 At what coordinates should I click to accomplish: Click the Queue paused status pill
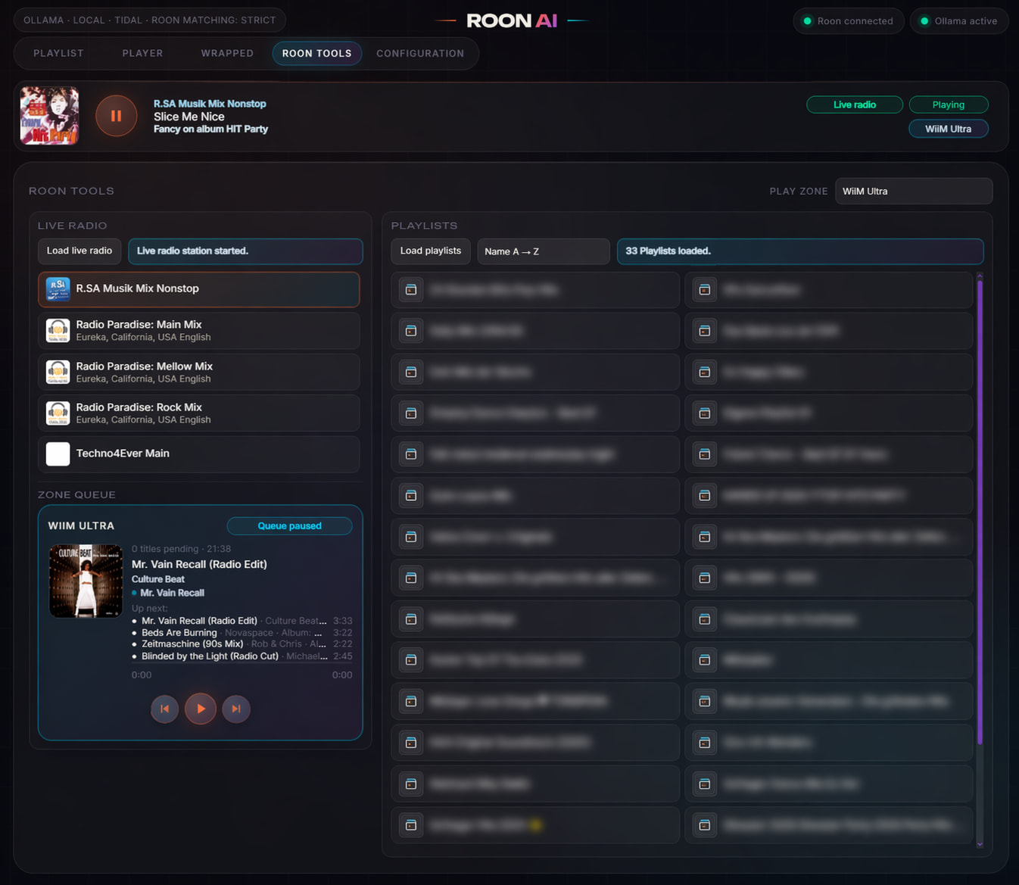tap(289, 526)
